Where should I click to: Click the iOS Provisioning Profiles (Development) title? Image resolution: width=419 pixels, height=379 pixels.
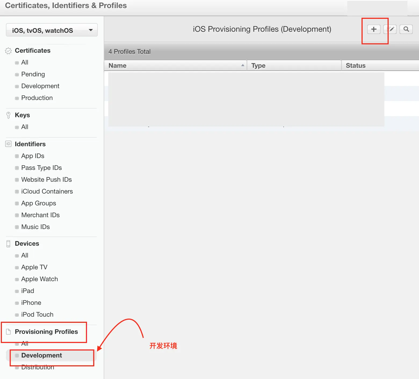(262, 29)
